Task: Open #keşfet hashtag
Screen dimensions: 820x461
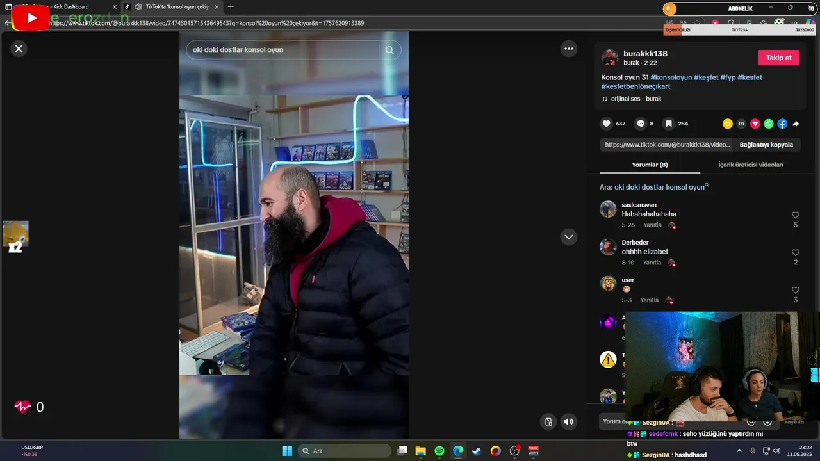Action: point(706,77)
